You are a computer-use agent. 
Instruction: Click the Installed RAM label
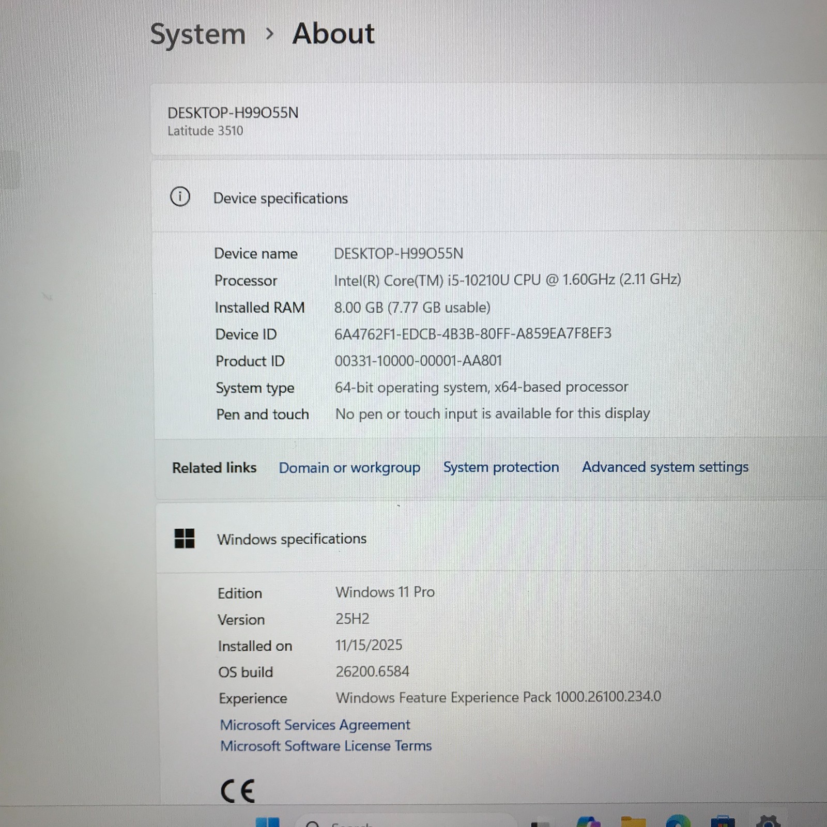click(259, 308)
